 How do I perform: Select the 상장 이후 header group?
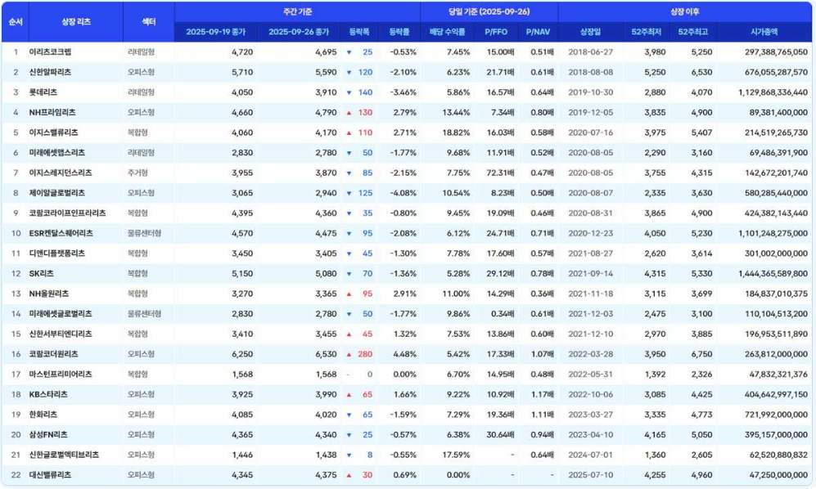click(685, 12)
